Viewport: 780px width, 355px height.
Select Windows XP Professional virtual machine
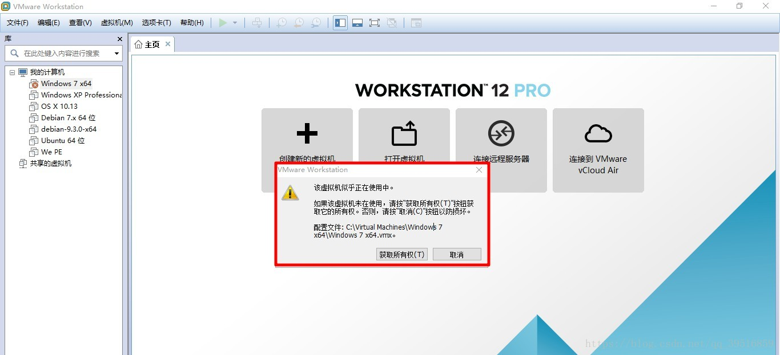pos(81,95)
